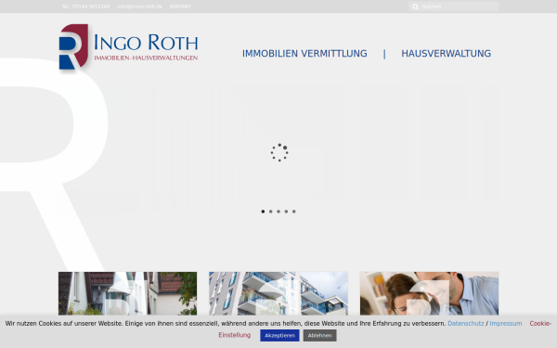Open the KONTAKT link
Viewport: 557px width, 348px height.
coord(180,6)
